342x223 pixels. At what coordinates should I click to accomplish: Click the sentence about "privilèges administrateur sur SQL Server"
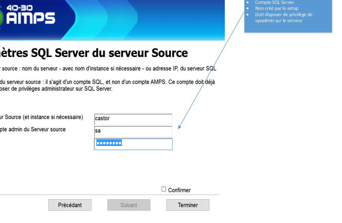56,89
